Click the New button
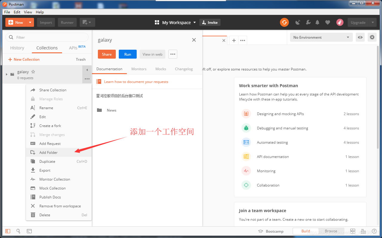 (x=16, y=22)
